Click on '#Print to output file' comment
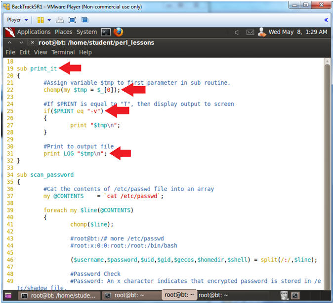Screen dimensions: 334x304 pyautogui.click(x=79, y=146)
